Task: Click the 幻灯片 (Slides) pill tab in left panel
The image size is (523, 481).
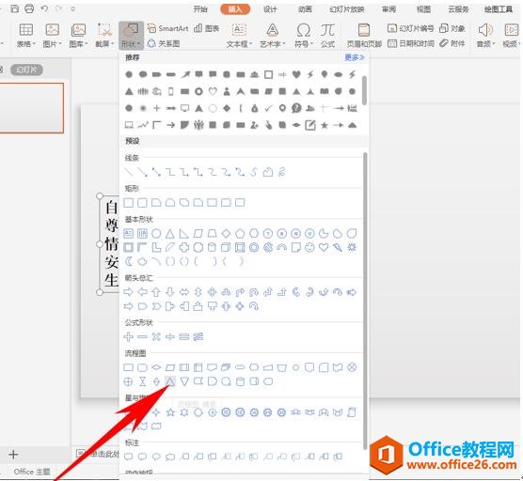Action: (x=26, y=70)
